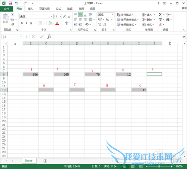Viewport: 187px width, 169px height.
Task: Switch to the Data tab
Action: 70,9
